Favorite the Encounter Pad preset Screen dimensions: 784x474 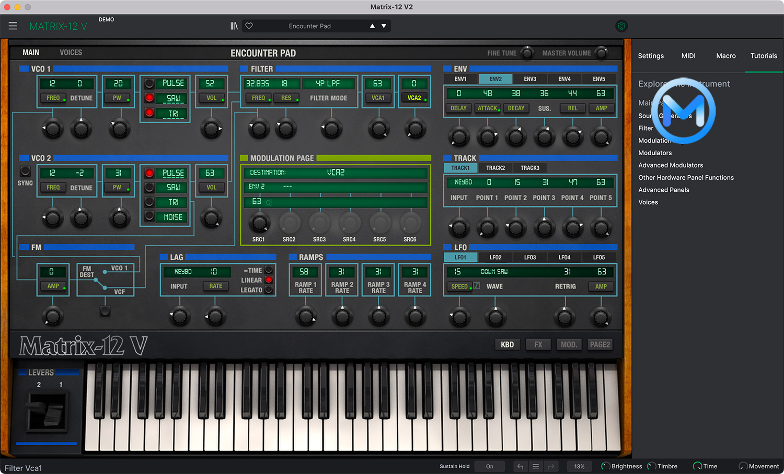pos(249,26)
